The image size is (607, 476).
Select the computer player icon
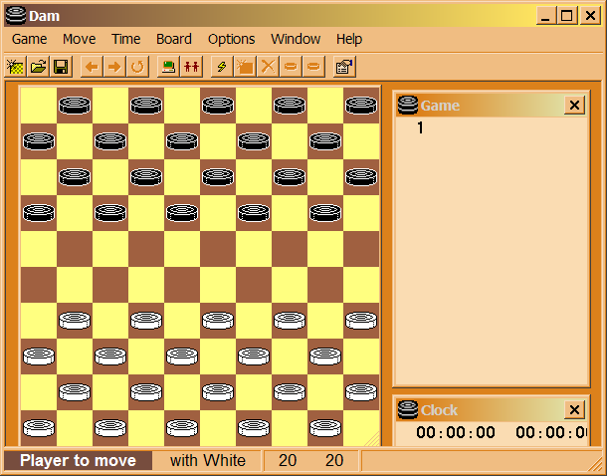pyautogui.click(x=169, y=67)
